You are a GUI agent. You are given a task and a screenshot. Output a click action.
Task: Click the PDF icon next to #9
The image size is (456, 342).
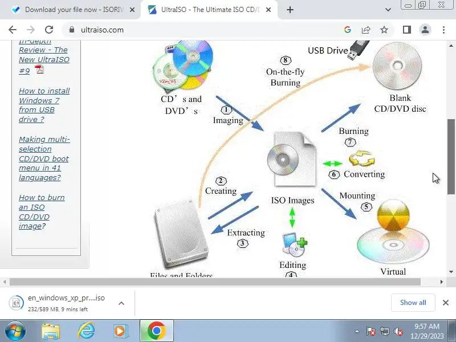[x=39, y=70]
